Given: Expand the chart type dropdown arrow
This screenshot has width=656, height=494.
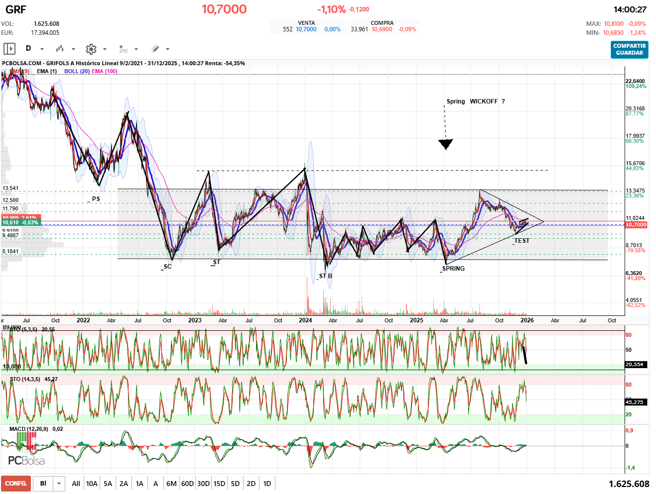Looking at the screenshot, I should coord(73,49).
